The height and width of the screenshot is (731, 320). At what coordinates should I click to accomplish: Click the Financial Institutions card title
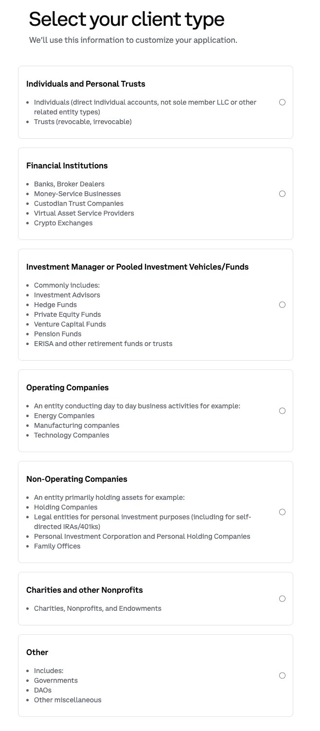(x=67, y=165)
